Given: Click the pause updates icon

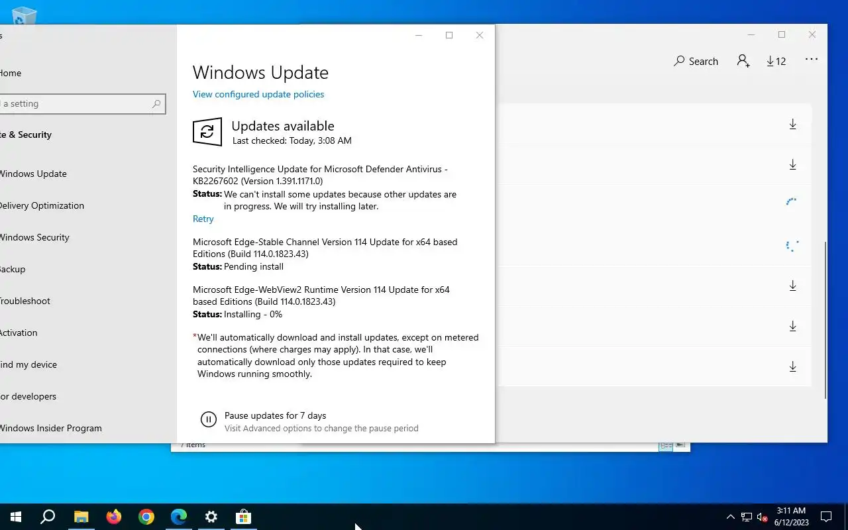Looking at the screenshot, I should click(x=208, y=419).
